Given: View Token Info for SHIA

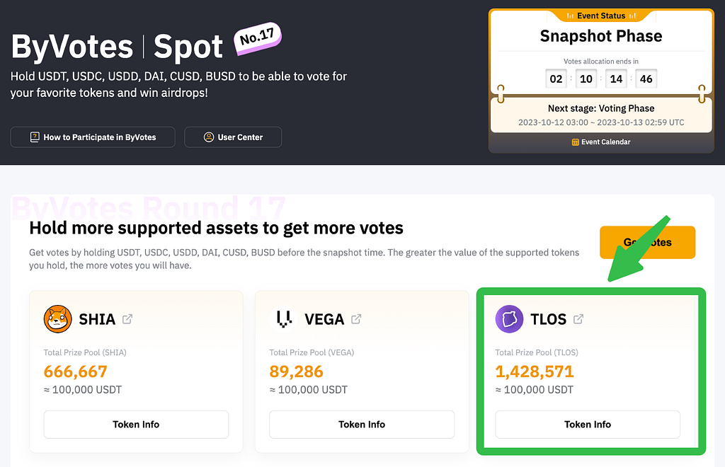Looking at the screenshot, I should (x=136, y=425).
